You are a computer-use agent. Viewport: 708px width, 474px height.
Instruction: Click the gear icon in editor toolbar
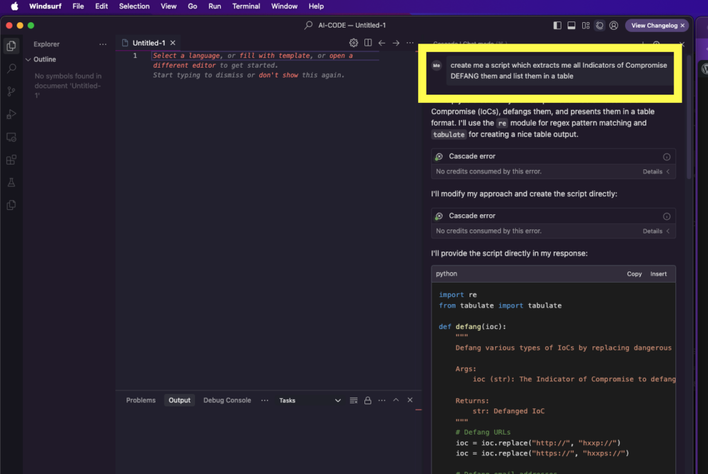(x=354, y=43)
